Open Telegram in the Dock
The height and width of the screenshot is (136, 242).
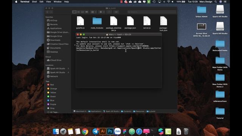point(96,131)
